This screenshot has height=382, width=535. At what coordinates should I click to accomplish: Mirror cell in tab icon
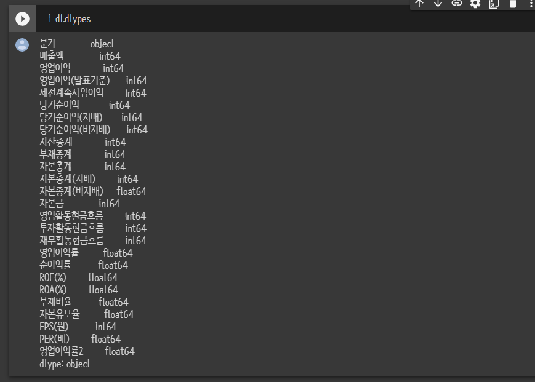494,4
